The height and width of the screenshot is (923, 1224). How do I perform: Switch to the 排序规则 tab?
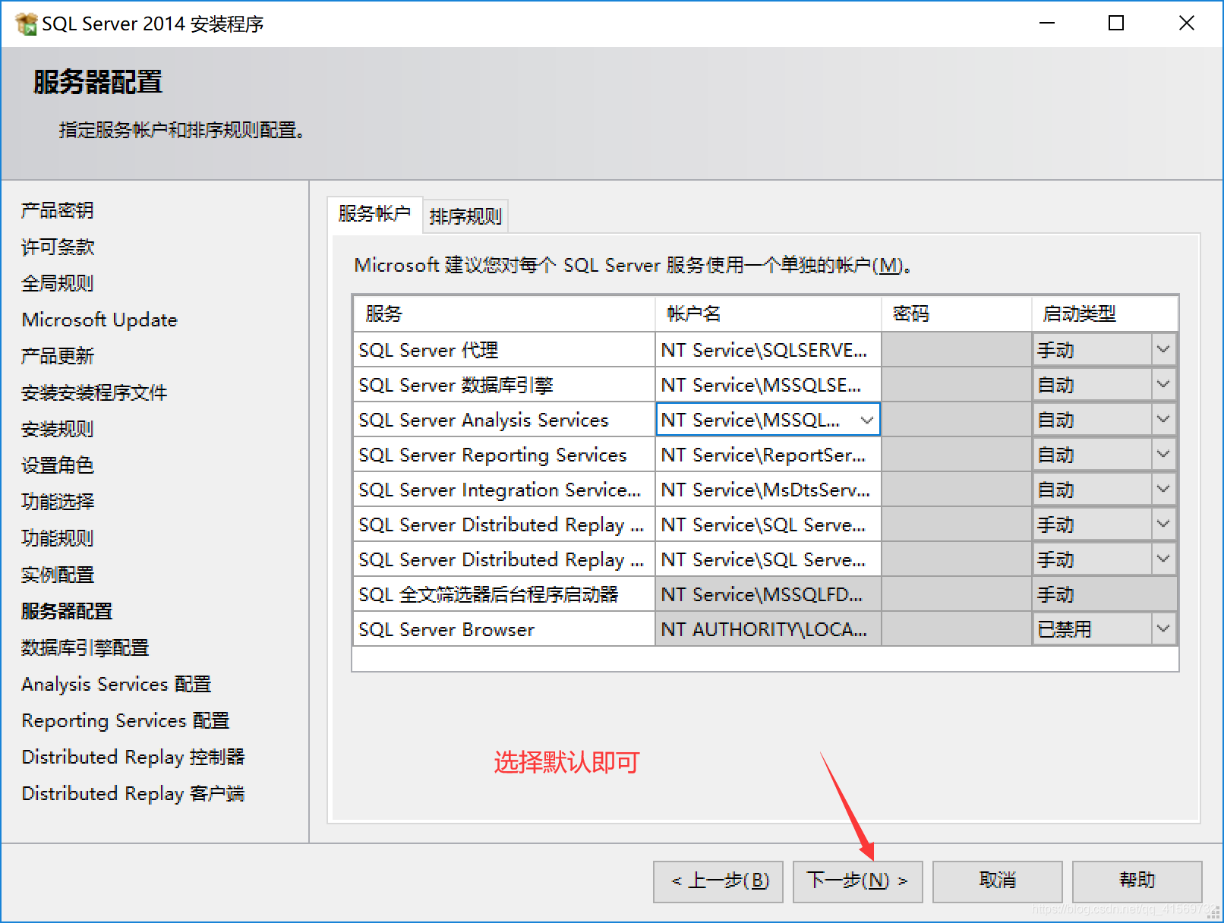(465, 216)
